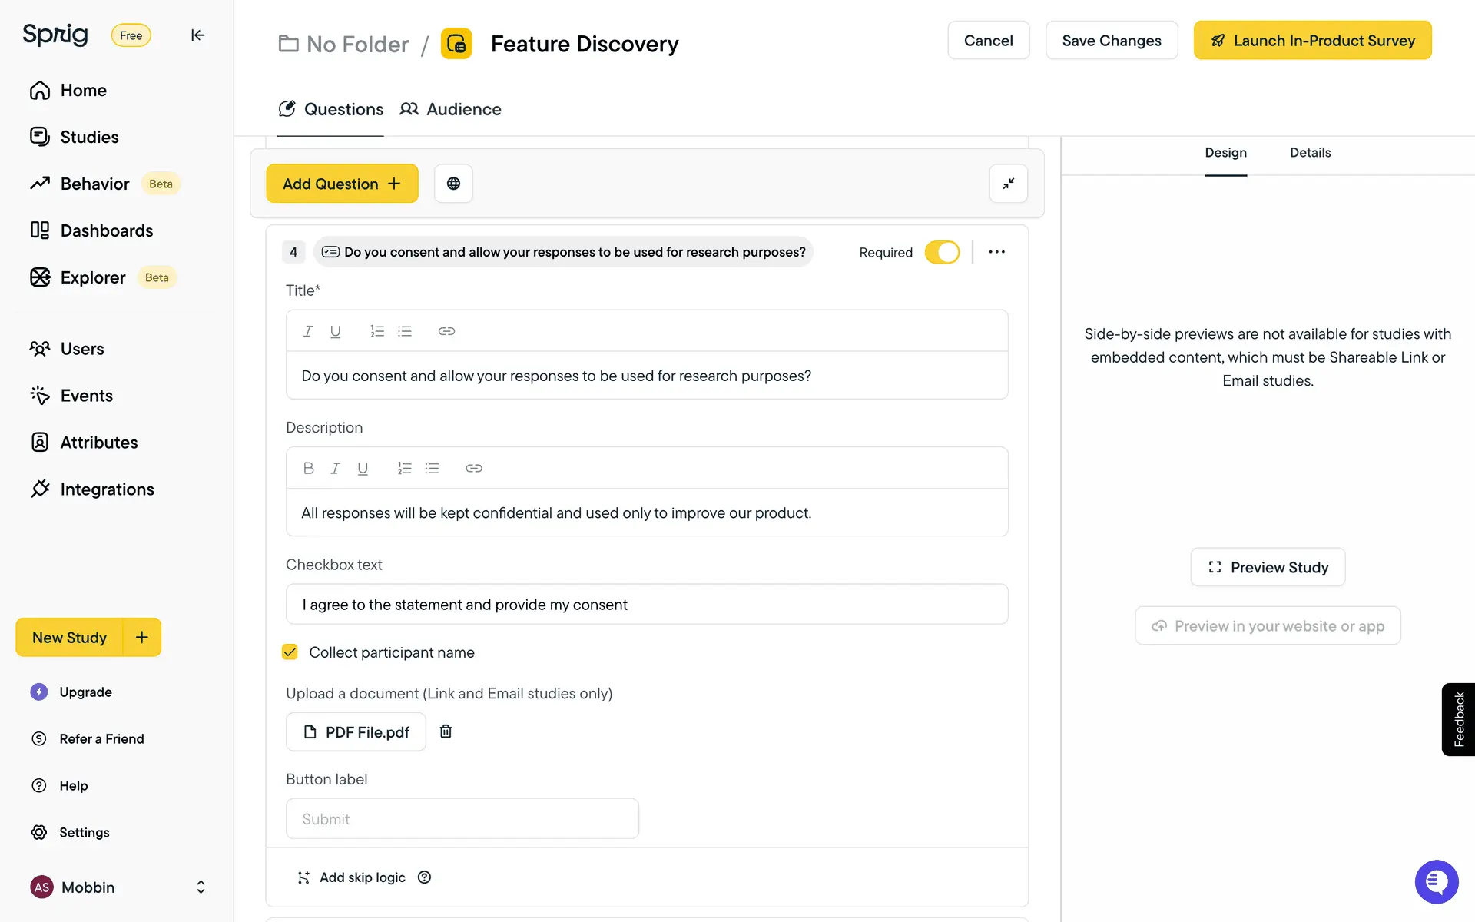This screenshot has height=922, width=1475.
Task: Click skip logic help question-mark icon
Action: click(x=424, y=877)
